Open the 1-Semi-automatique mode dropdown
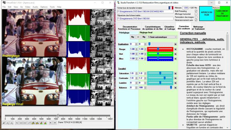Image resolution: width=231 pixels, height=130 pixels. pos(162,37)
